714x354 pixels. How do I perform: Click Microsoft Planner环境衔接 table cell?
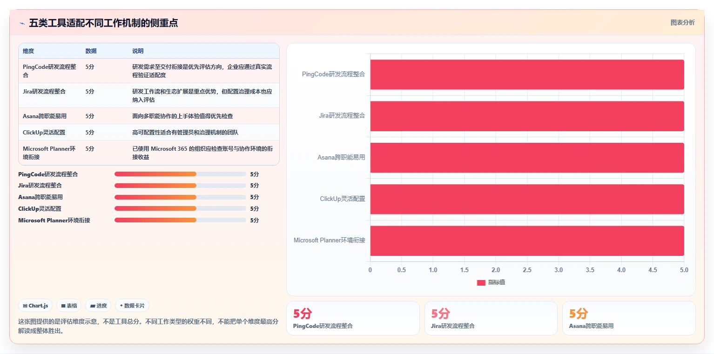49,153
